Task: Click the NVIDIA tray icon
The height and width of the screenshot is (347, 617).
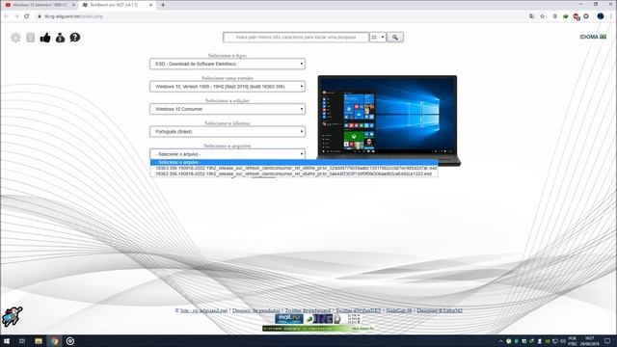Action: point(548,341)
